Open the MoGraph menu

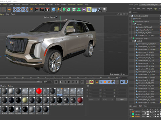click(25, 5)
